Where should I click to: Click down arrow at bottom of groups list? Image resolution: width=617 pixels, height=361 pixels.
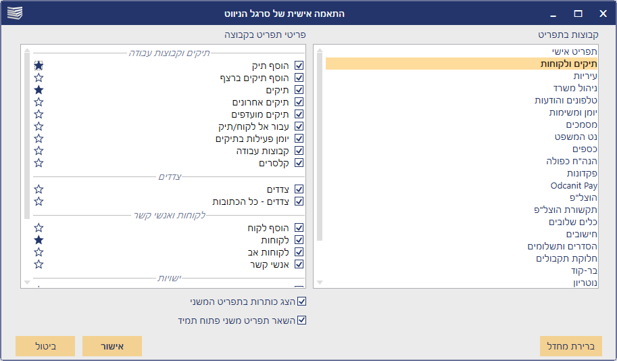tap(320, 282)
